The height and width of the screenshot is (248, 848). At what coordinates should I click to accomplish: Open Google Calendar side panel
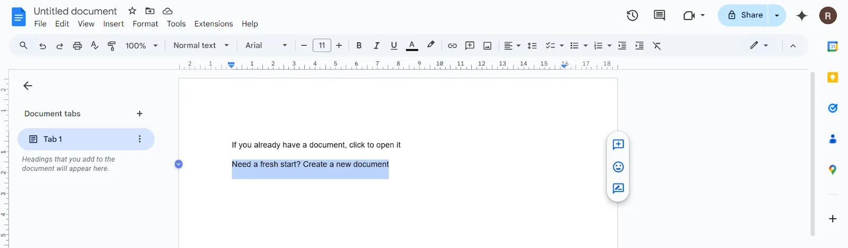tap(833, 47)
